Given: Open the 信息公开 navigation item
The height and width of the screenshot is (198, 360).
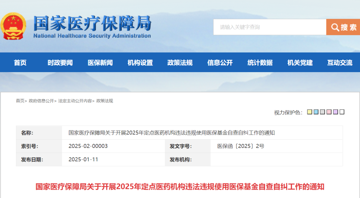Looking at the screenshot, I should point(220,63).
